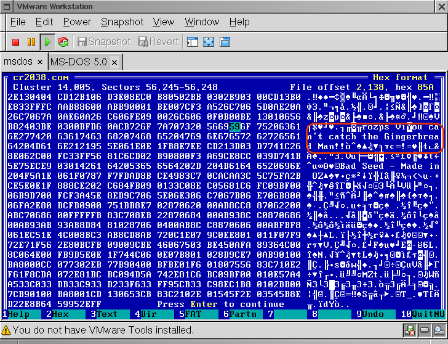This screenshot has width=448, height=344.
Task: Click file offset value 2,138
Action: (370, 88)
